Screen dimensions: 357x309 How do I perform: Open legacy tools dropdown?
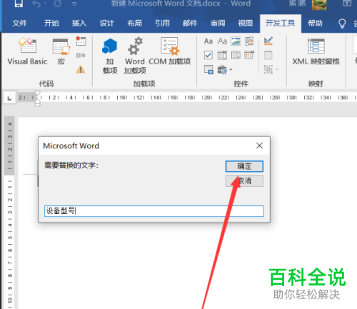[x=225, y=70]
